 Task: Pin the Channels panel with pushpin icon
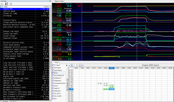[x=50, y=1]
